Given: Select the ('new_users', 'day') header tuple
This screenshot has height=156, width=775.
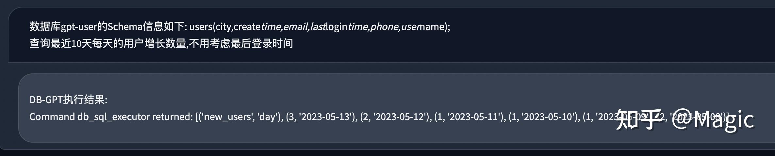Looking at the screenshot, I should pos(239,117).
